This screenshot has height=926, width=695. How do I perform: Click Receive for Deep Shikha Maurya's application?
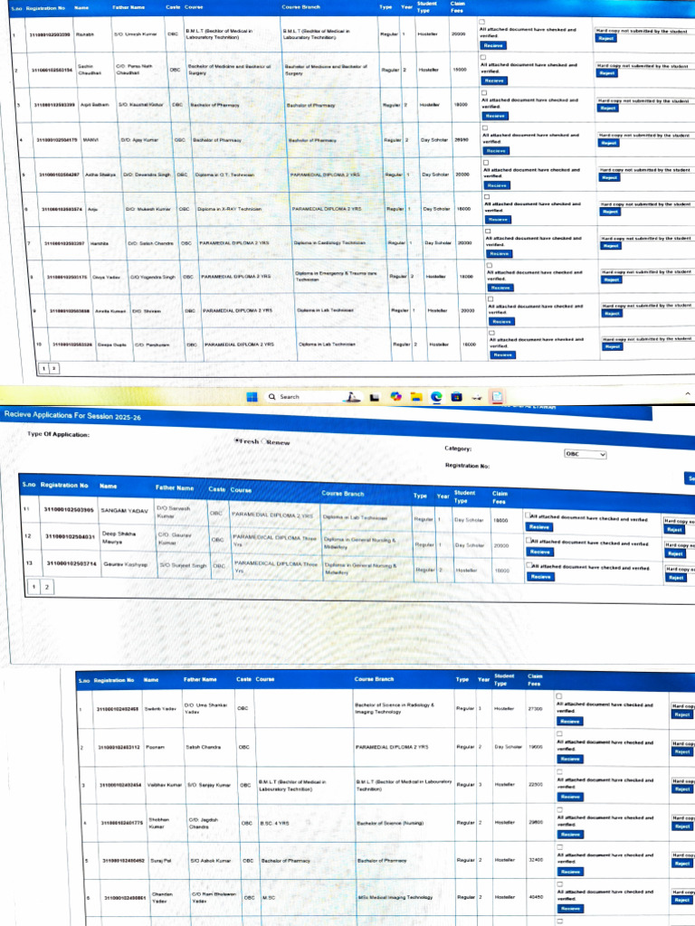click(x=539, y=552)
